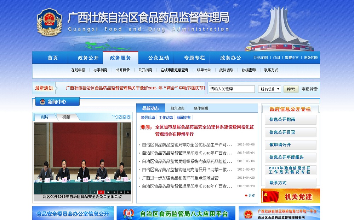The width and height of the screenshot is (354, 220).
Task: Filter news by 领导活动
Action: [148, 118]
